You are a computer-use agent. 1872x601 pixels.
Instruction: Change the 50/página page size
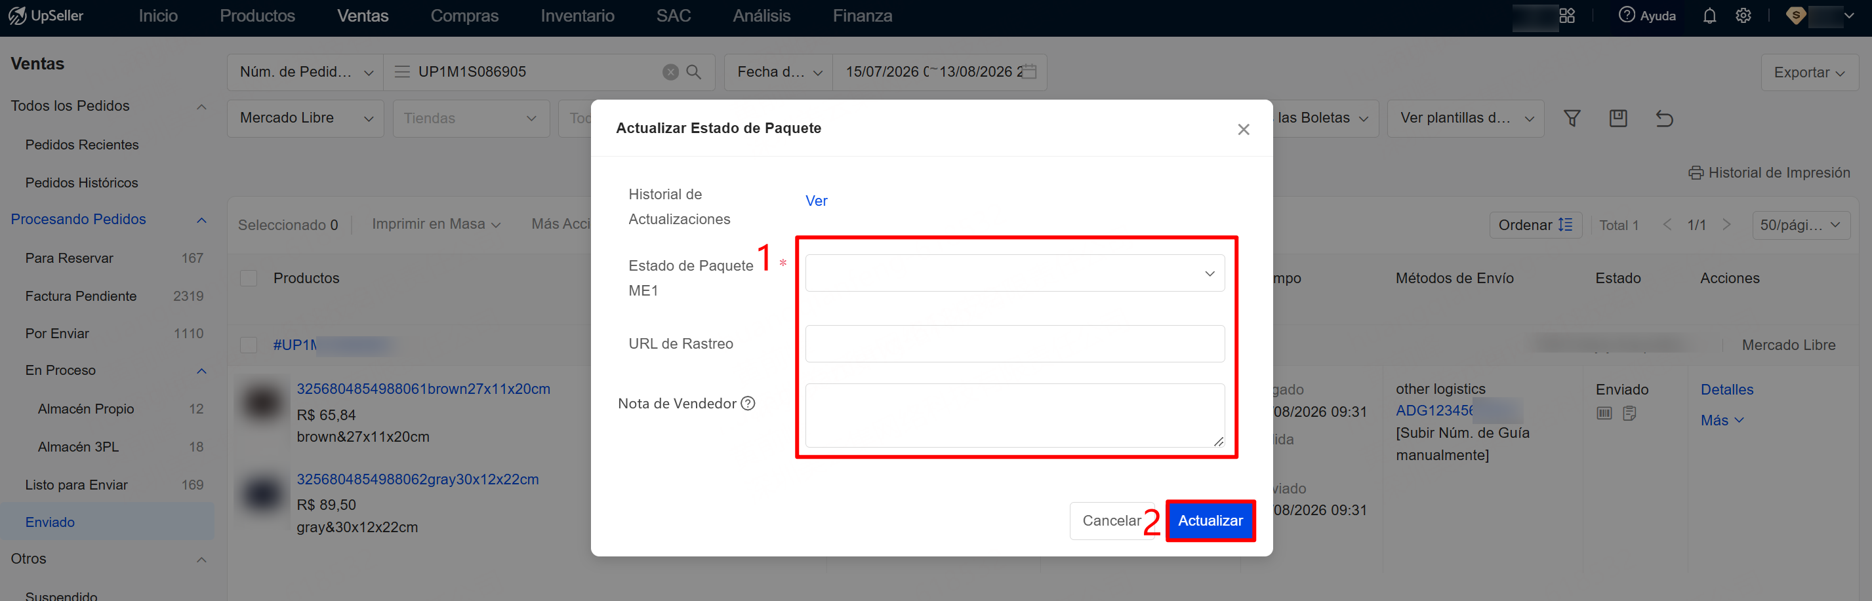tap(1800, 224)
